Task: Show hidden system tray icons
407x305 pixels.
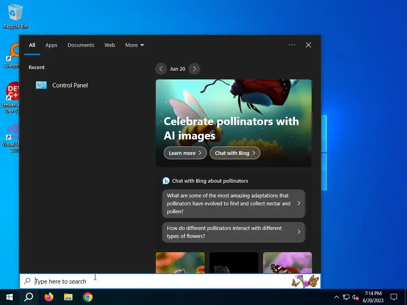Action: tap(336, 297)
